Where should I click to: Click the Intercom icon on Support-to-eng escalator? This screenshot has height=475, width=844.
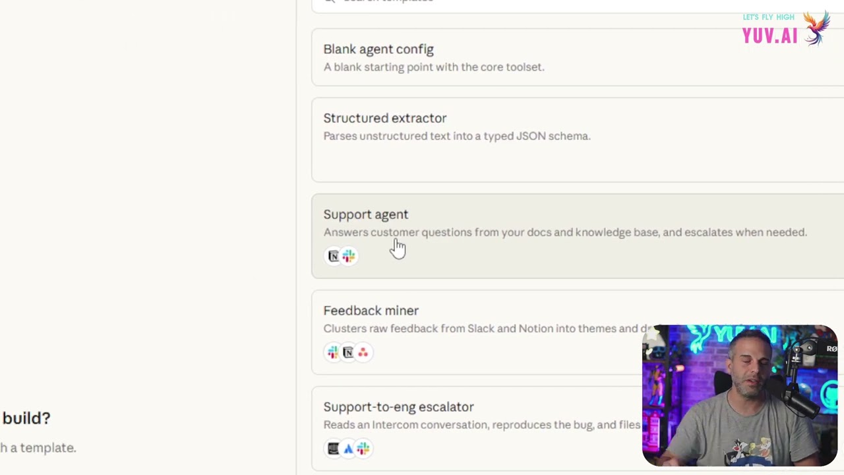click(x=333, y=449)
